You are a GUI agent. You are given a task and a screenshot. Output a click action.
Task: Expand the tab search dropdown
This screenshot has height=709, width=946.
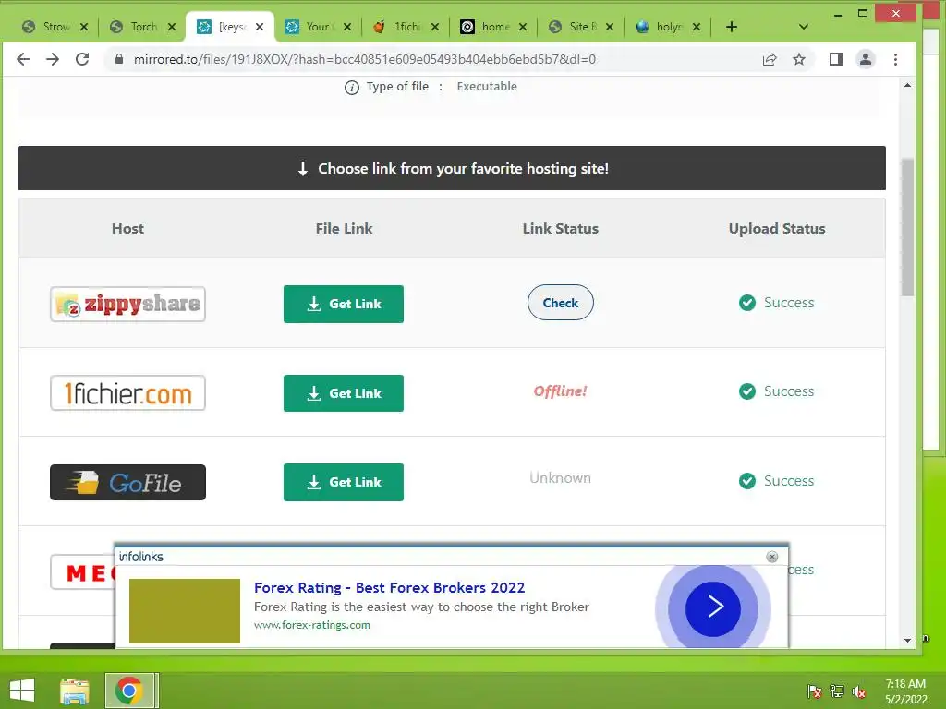coord(803,27)
